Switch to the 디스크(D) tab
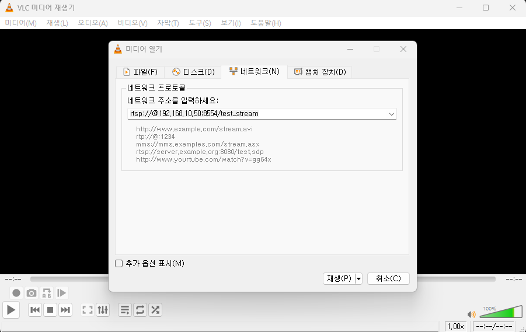 (x=193, y=72)
